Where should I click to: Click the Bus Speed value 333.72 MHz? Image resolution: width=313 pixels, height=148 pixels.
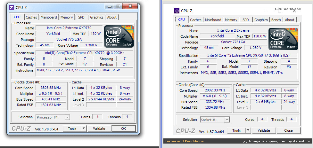215,102
